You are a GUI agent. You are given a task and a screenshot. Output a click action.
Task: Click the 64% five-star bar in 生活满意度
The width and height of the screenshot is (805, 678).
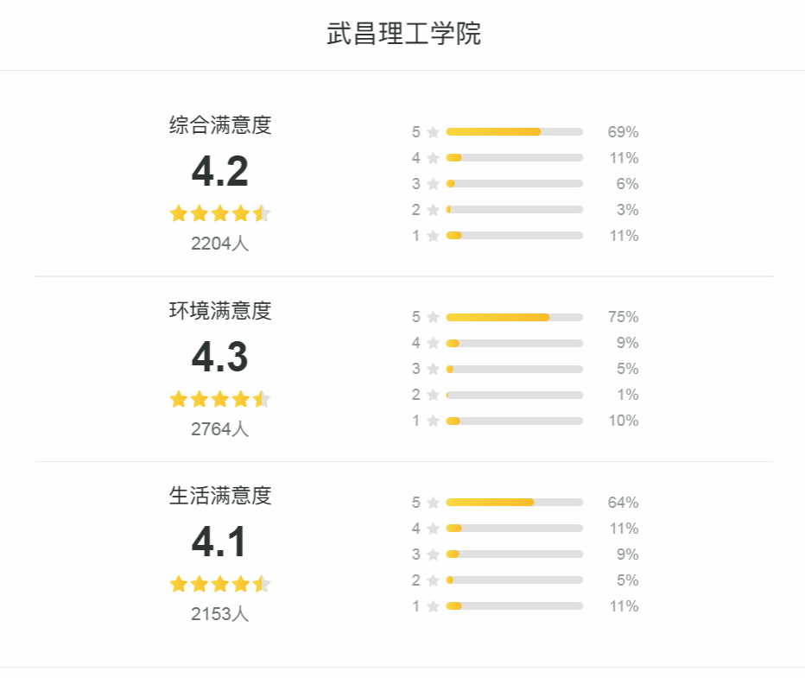coord(514,503)
